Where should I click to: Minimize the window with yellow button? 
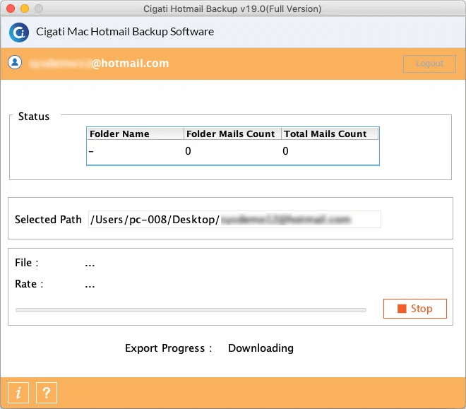tap(25, 8)
